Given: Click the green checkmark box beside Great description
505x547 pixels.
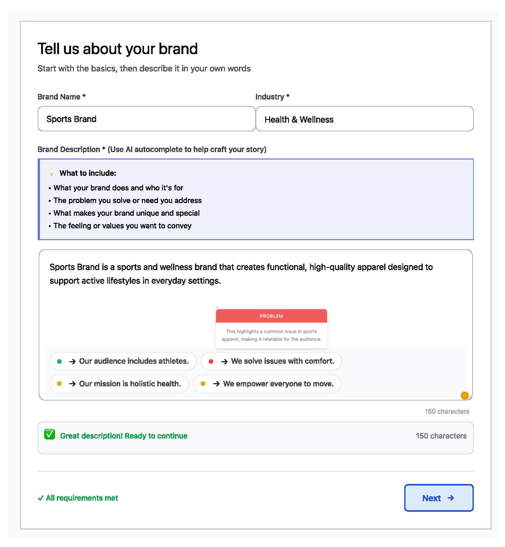Looking at the screenshot, I should point(49,434).
